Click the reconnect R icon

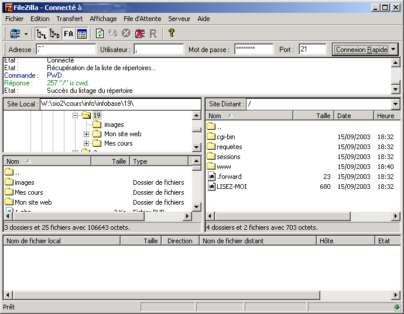point(153,33)
